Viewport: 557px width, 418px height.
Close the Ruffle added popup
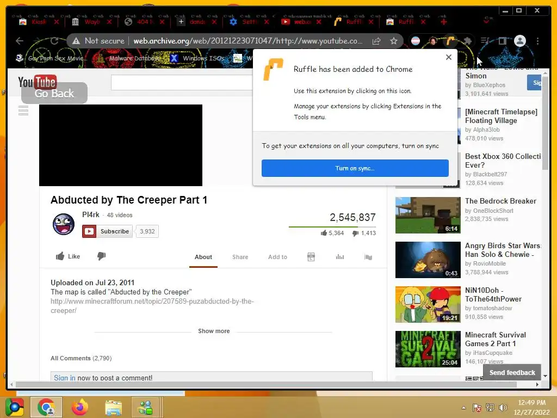(449, 57)
